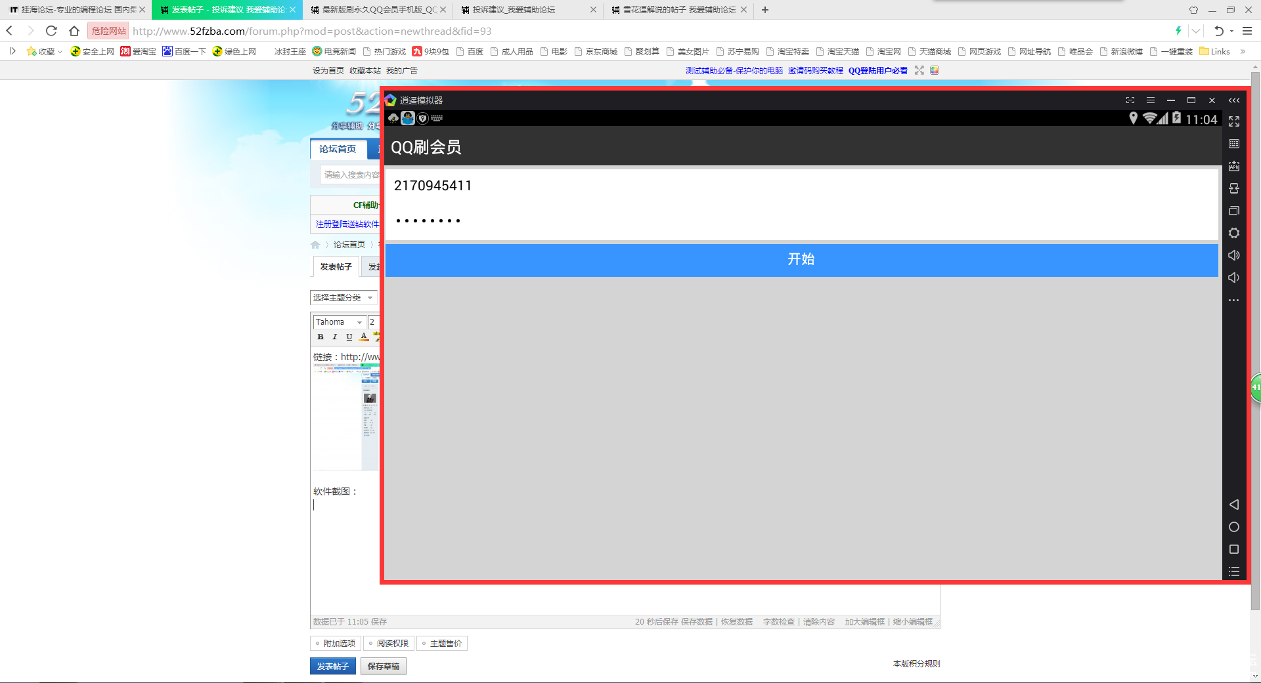Switch to the 最新版刷永久QQ会员 tab
1261x683 pixels.
click(377, 10)
